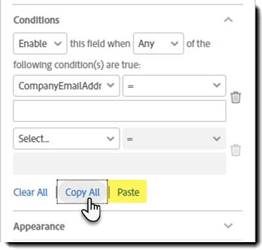The image size is (262, 250).
Task: Delete the CompanyEmailAddr condition with trash icon
Action: 236,98
